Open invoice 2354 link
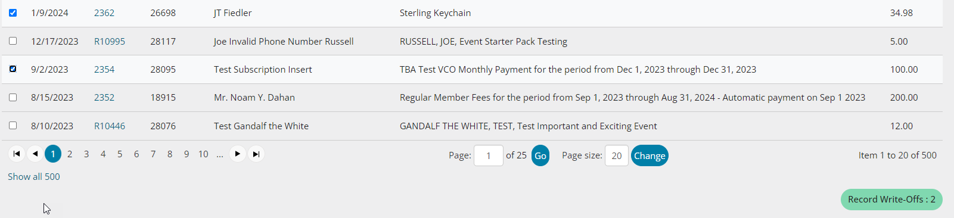The image size is (954, 218). 104,69
